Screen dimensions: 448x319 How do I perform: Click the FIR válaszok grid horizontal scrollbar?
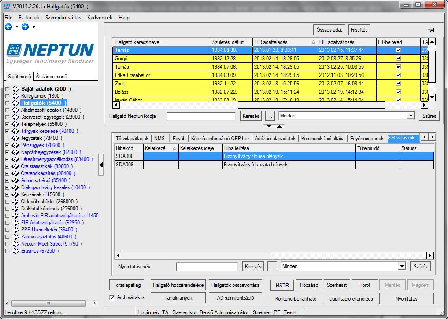click(196, 255)
